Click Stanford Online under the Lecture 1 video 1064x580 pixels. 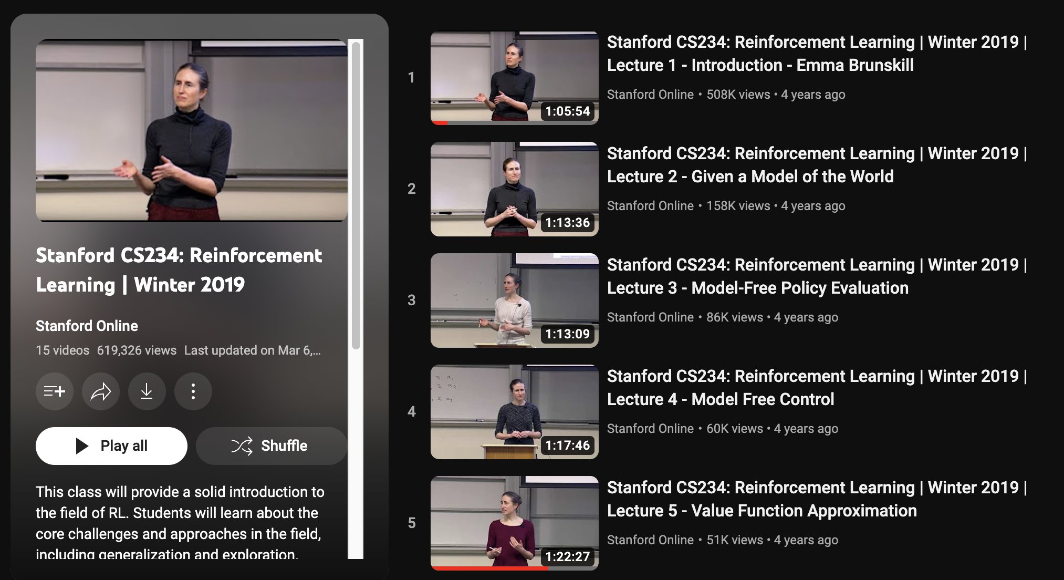coord(650,95)
